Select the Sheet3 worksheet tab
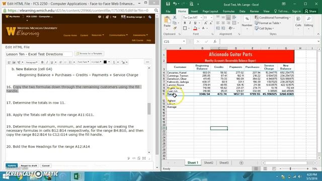The width and height of the screenshot is (322, 181). (223, 163)
